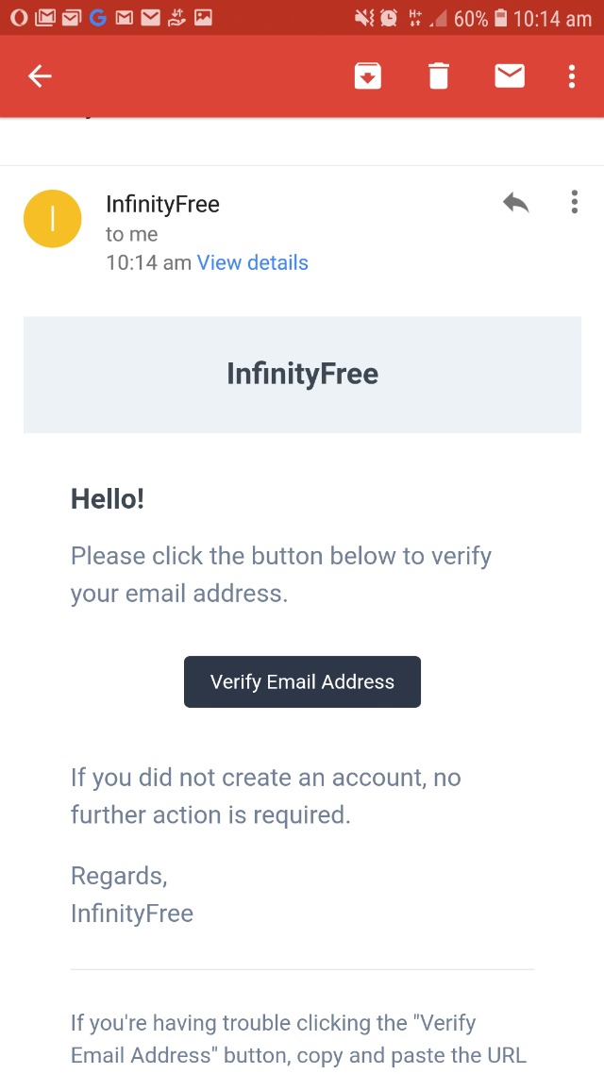The image size is (604, 1074).
Task: Tap the 'to me' recipient line
Action: [x=131, y=235]
